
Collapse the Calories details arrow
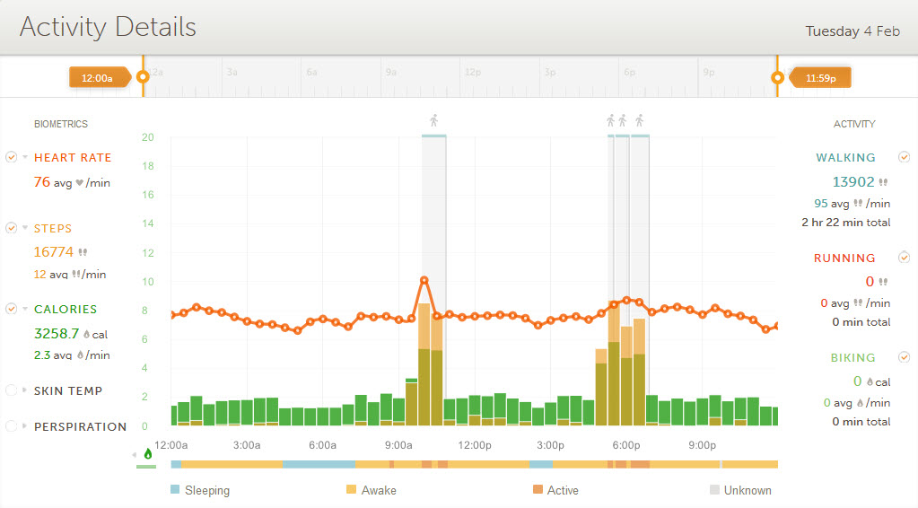coord(25,309)
